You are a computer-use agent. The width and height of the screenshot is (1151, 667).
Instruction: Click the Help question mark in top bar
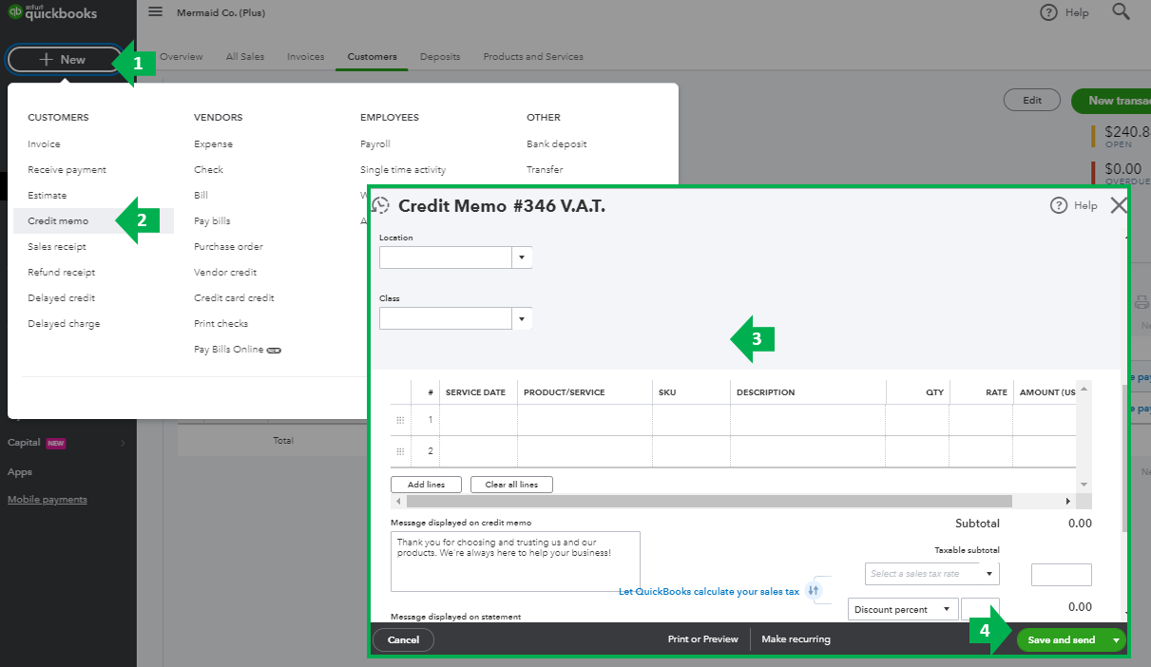(1048, 12)
